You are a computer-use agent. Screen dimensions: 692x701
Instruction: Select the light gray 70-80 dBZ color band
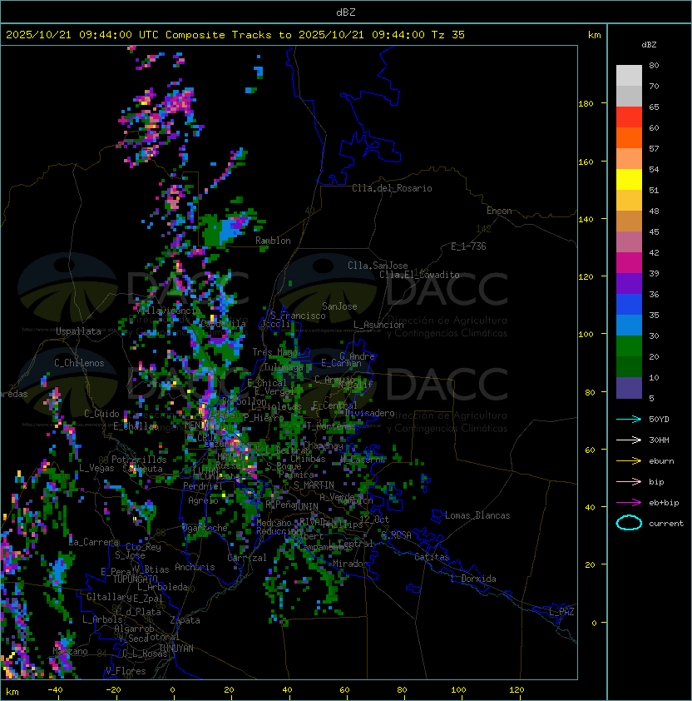click(x=629, y=75)
